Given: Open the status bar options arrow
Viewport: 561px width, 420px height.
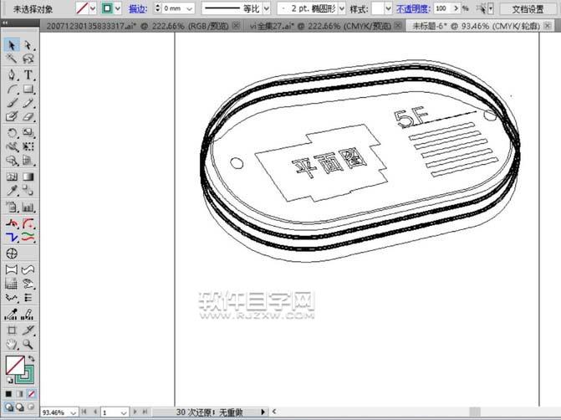Looking at the screenshot, I should coord(263,412).
